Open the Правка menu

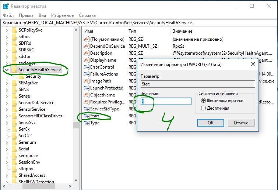(x=26, y=15)
